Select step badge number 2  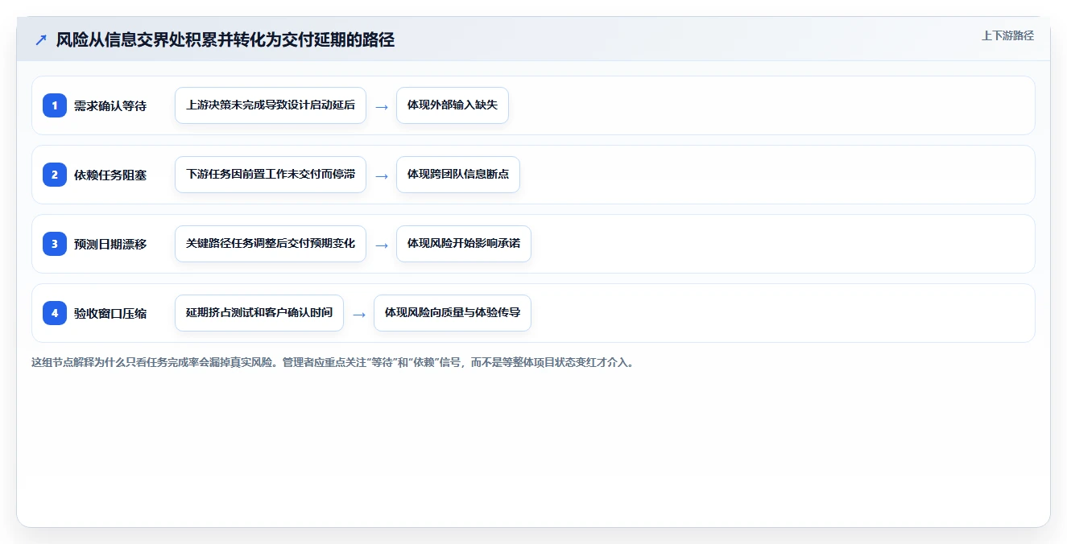coord(55,175)
